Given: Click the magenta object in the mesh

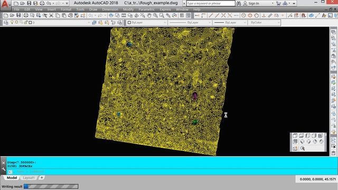Looking at the screenshot, I should coord(195,96).
